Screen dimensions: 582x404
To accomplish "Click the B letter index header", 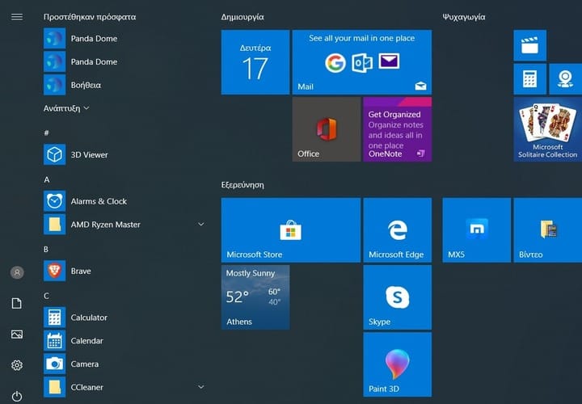I will [x=46, y=250].
